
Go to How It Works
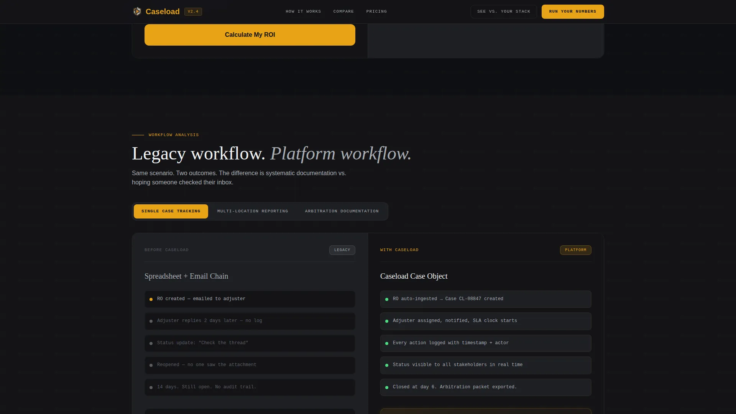pyautogui.click(x=303, y=11)
